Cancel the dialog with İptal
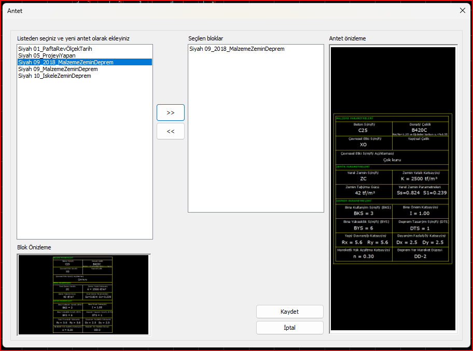The width and height of the screenshot is (473, 351). click(x=289, y=327)
